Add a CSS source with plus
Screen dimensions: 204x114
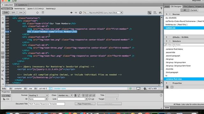[x=166, y=14]
